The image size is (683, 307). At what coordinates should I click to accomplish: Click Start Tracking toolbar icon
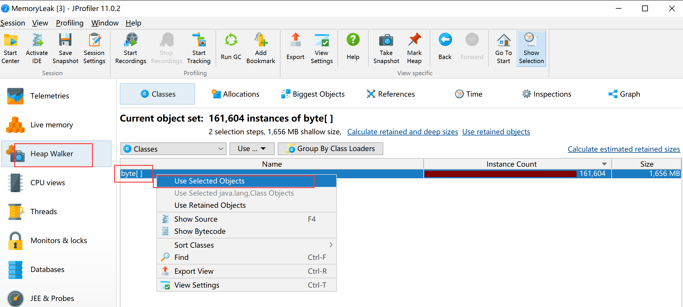(x=199, y=48)
